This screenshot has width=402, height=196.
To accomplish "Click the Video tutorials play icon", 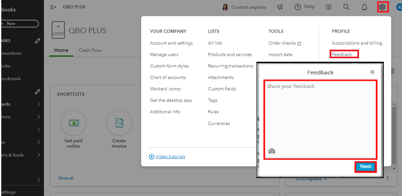I will tap(152, 157).
